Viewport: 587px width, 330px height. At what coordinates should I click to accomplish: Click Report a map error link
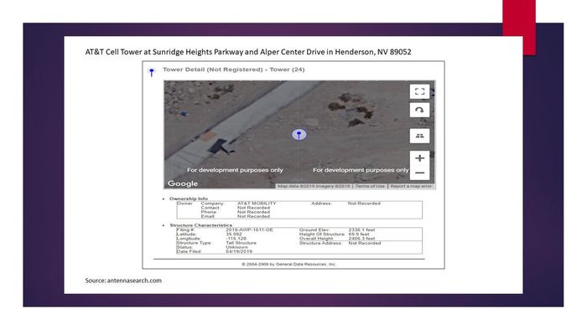click(x=411, y=186)
